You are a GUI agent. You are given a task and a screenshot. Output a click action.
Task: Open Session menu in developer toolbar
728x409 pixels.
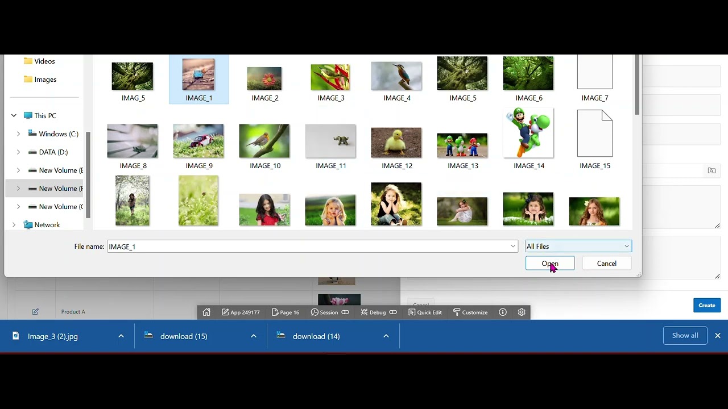(x=325, y=312)
